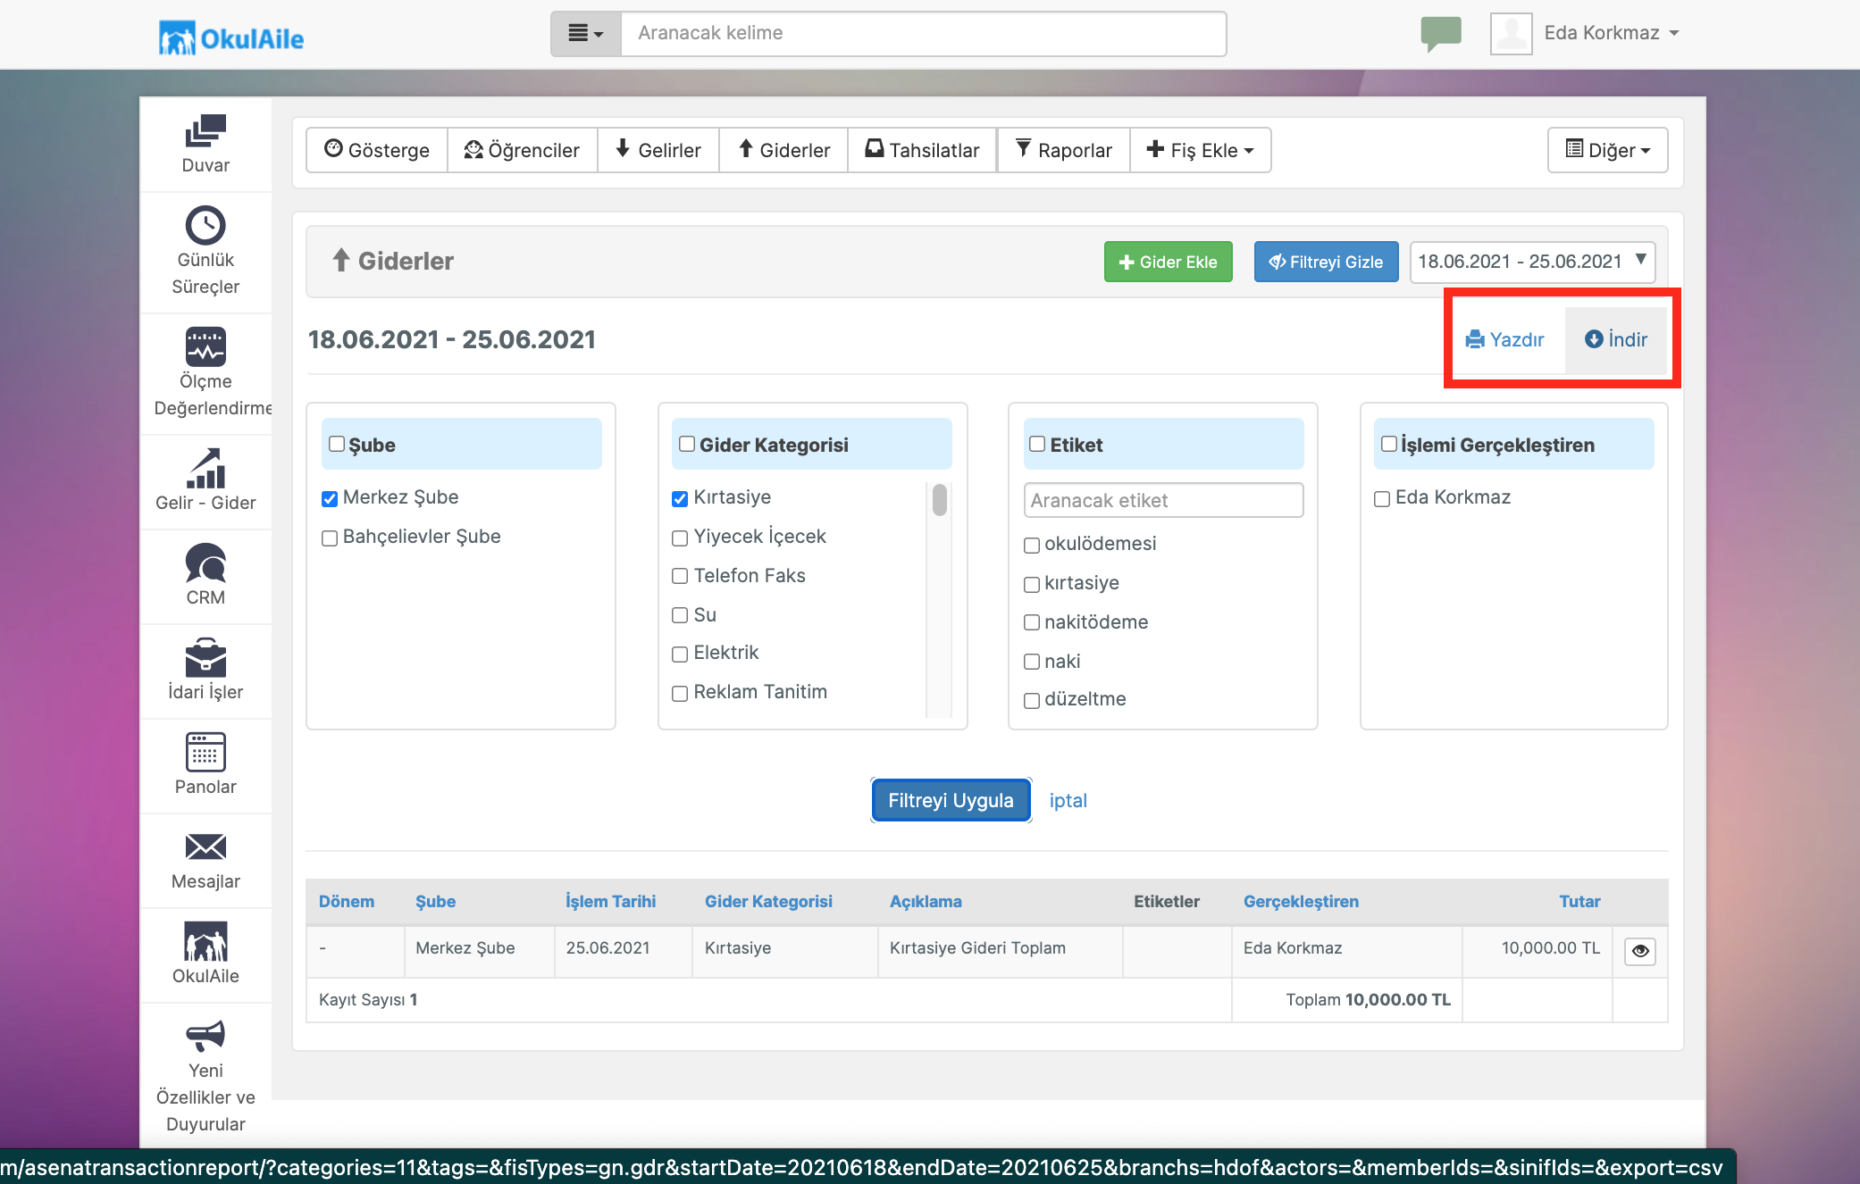This screenshot has width=1860, height=1184.
Task: Uncheck the Kırtasiye category checkbox
Action: coord(680,498)
